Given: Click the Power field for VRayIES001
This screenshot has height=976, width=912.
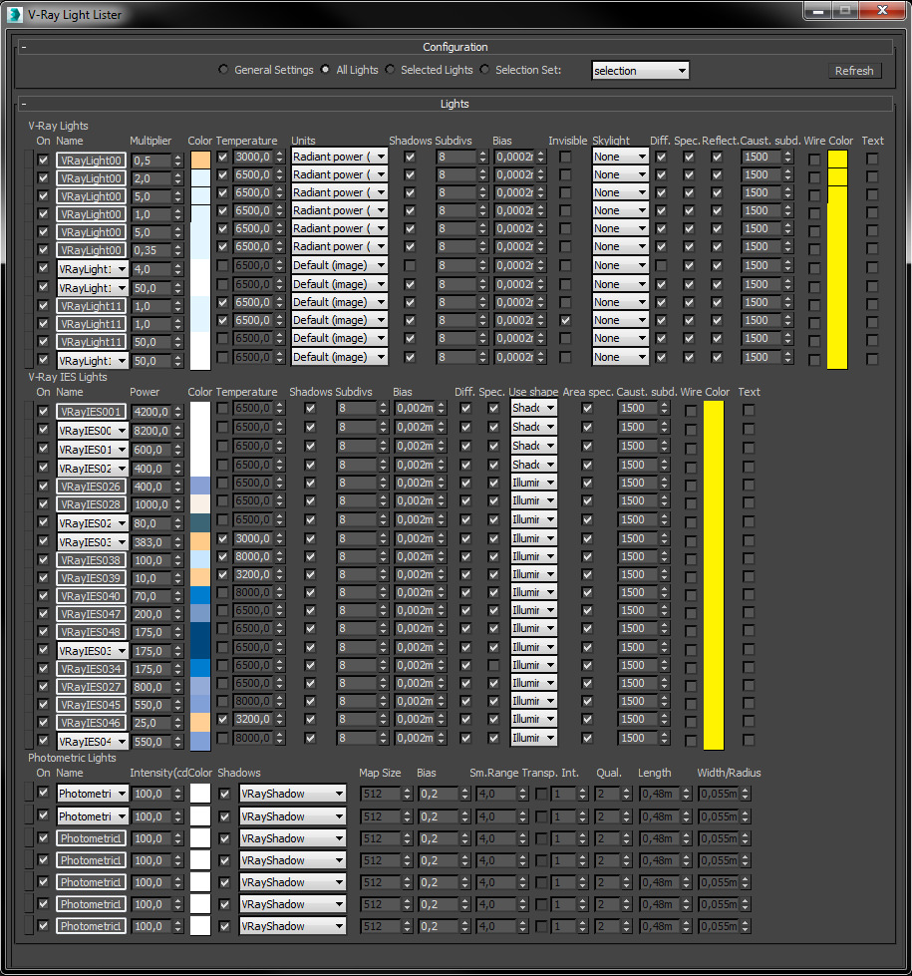Looking at the screenshot, I should 152,412.
